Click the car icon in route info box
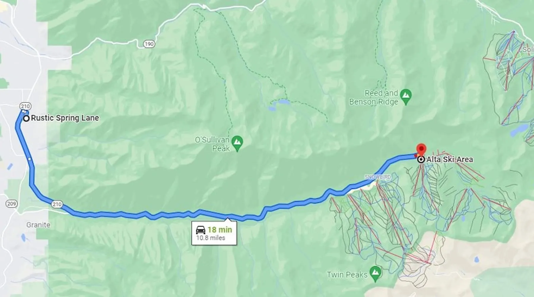The height and width of the screenshot is (297, 534). tap(201, 230)
